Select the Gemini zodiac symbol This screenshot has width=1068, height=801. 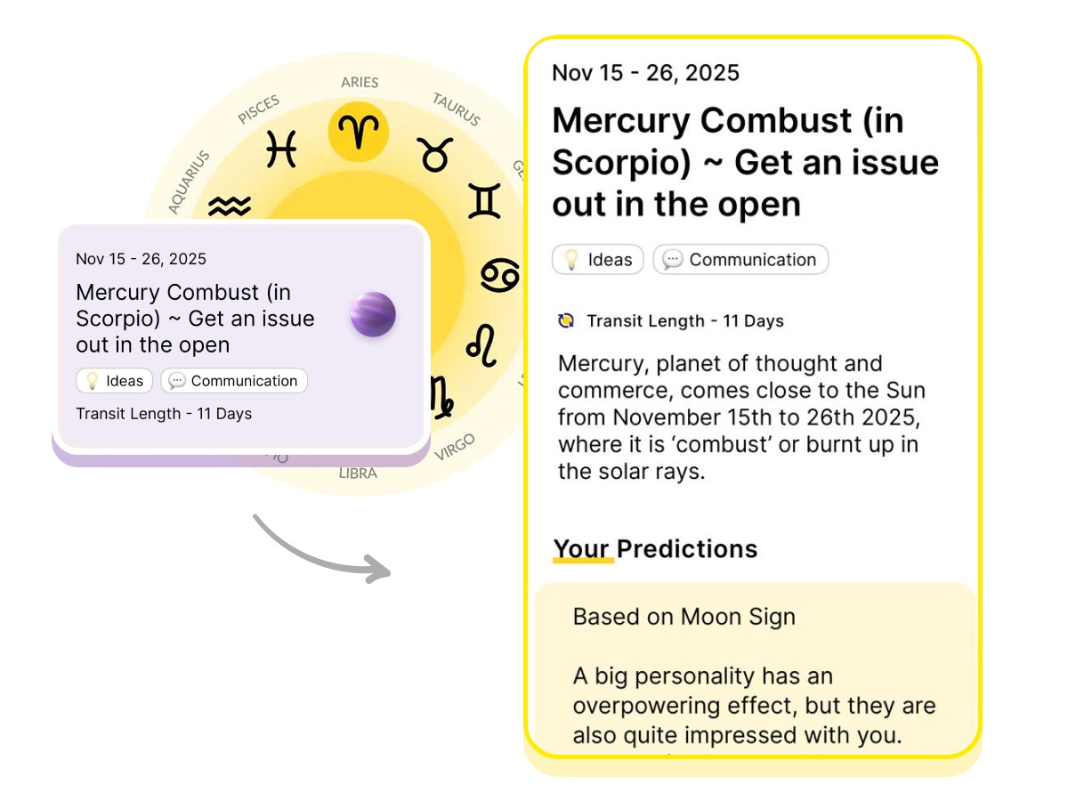[484, 201]
